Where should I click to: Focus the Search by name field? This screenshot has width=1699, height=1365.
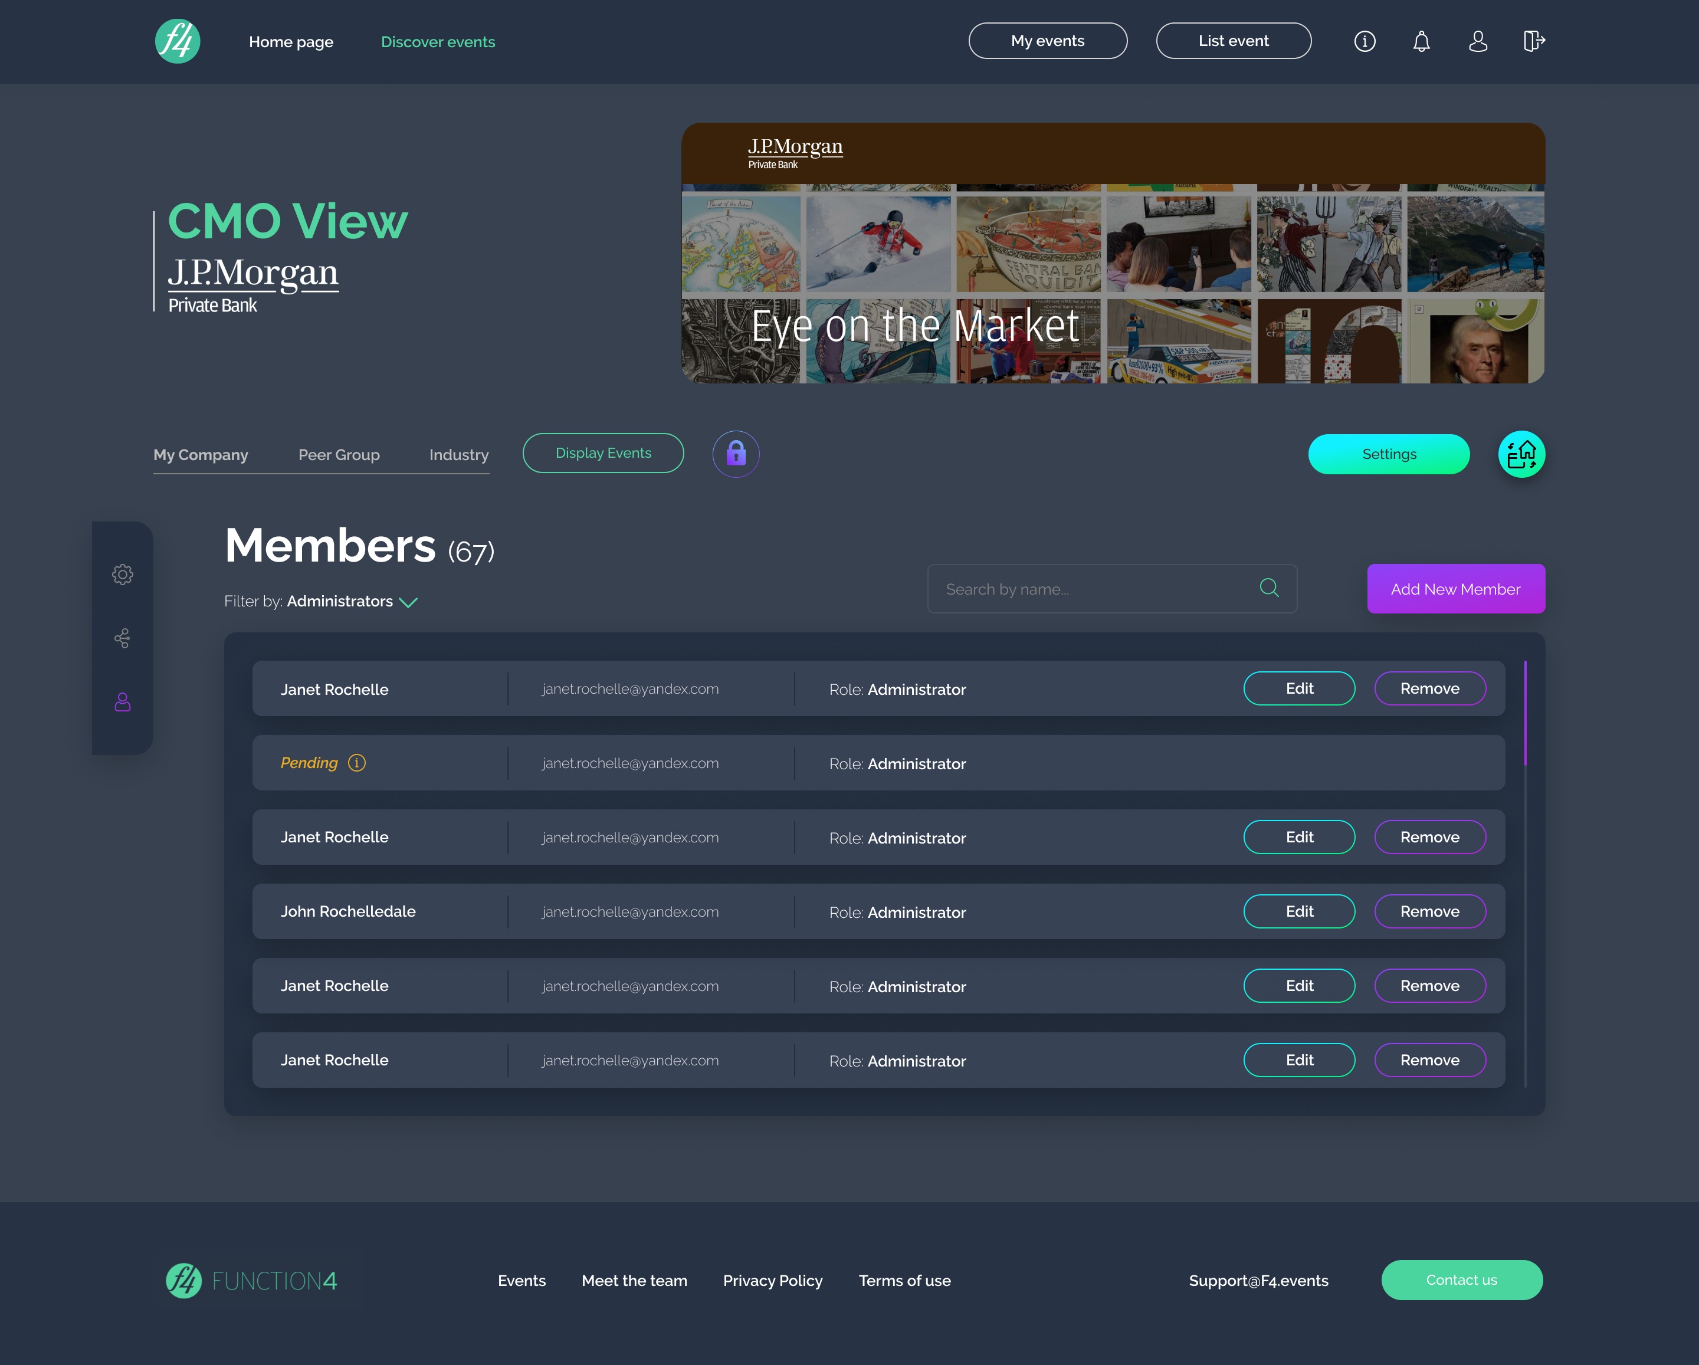(1112, 589)
